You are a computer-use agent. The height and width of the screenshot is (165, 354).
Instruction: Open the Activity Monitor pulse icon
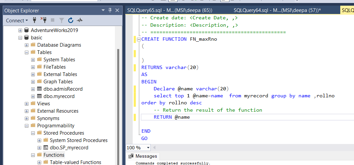pos(80,20)
